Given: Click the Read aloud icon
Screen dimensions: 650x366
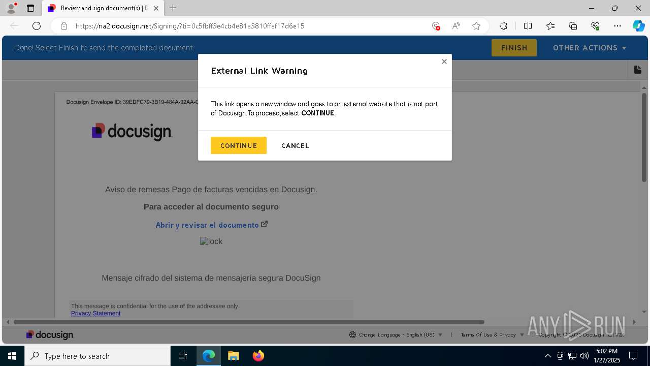Looking at the screenshot, I should (x=456, y=26).
